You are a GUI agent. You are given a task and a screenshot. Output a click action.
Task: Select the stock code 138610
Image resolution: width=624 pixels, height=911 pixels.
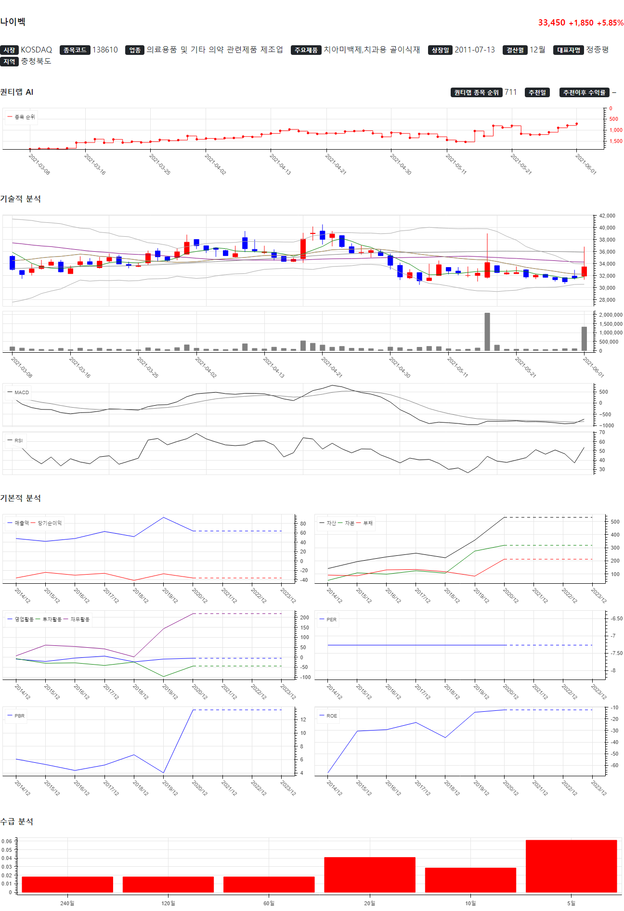pos(105,50)
